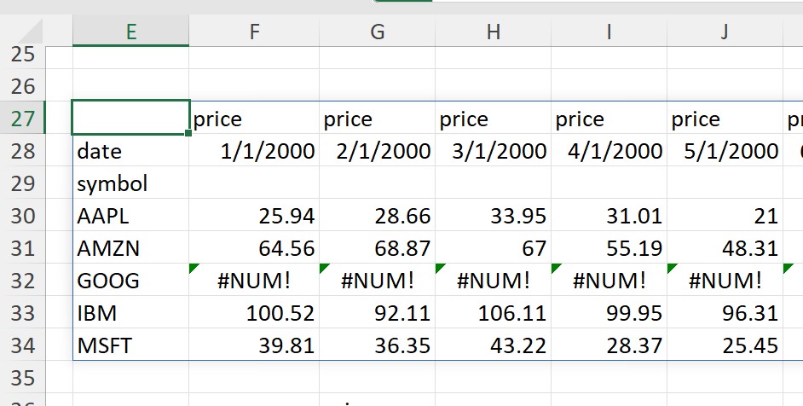Select cell containing date 1/1/2000
803x406 pixels.
[x=254, y=151]
